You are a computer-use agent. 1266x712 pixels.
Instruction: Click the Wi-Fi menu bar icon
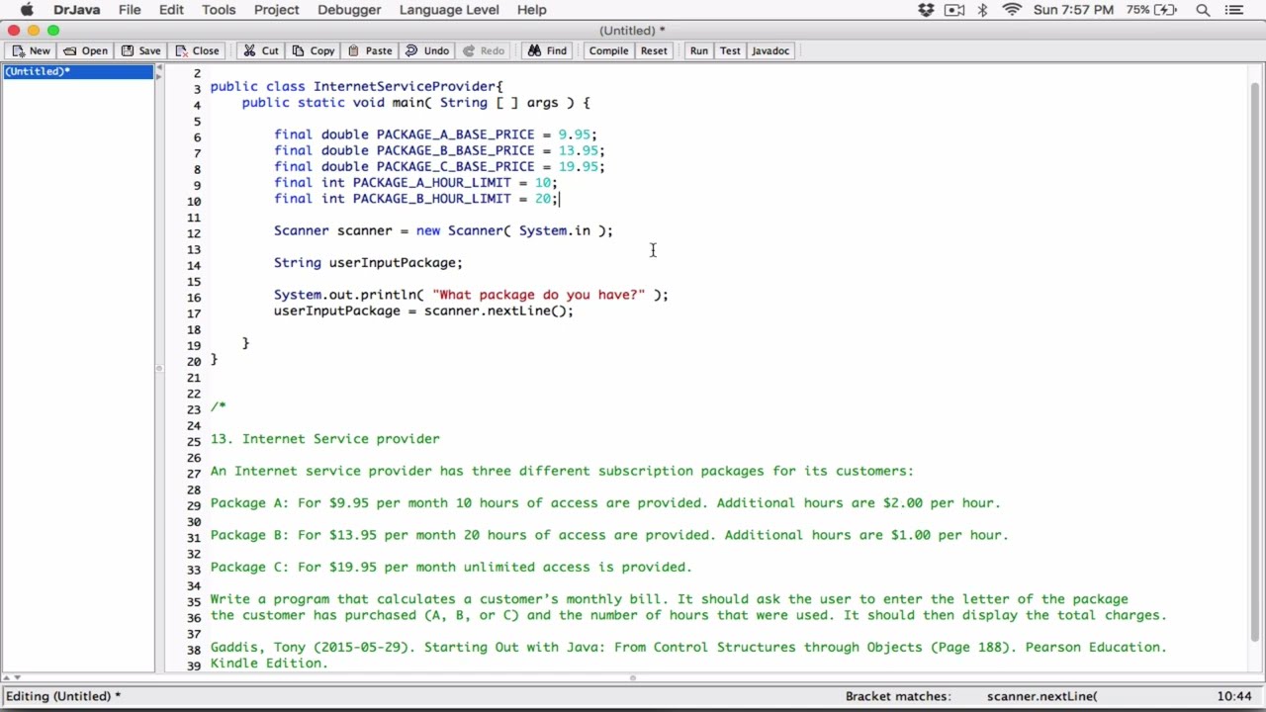coord(1012,10)
